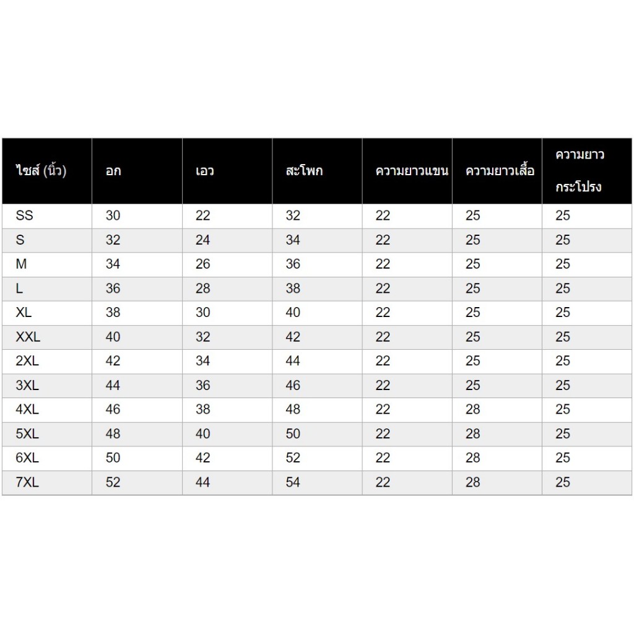Click hip value 54 in 7XL row
The height and width of the screenshot is (634, 634).
click(x=293, y=482)
